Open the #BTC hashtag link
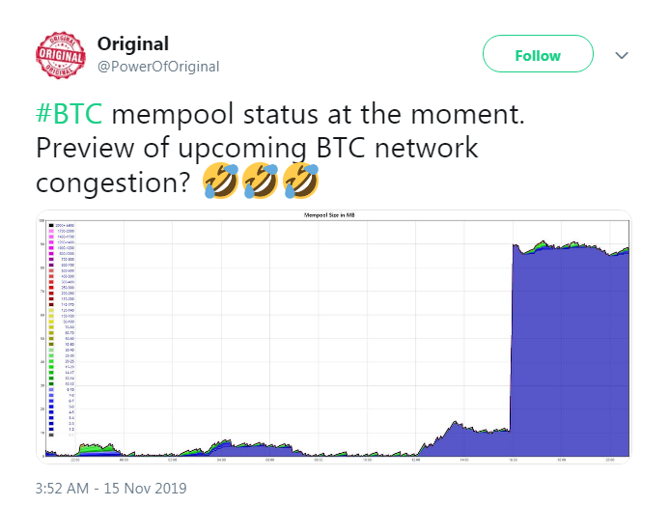The width and height of the screenshot is (669, 506). point(70,116)
